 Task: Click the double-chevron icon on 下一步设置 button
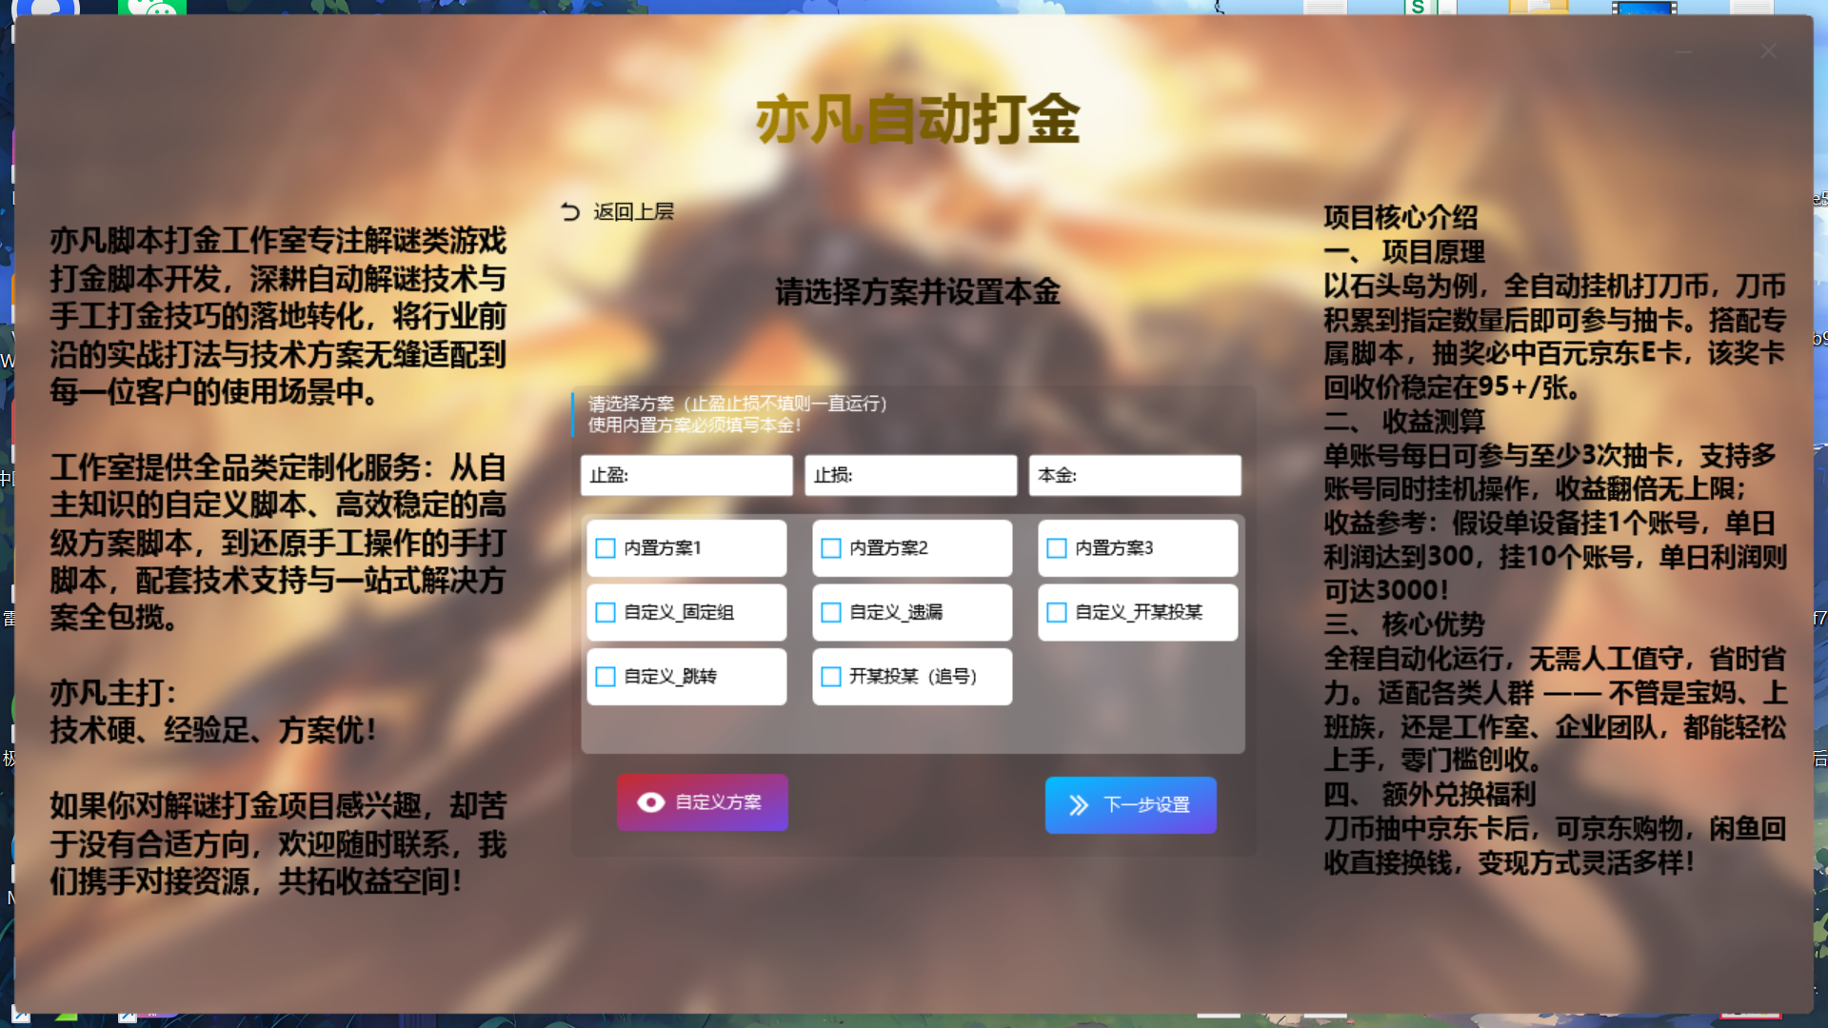pos(1079,804)
